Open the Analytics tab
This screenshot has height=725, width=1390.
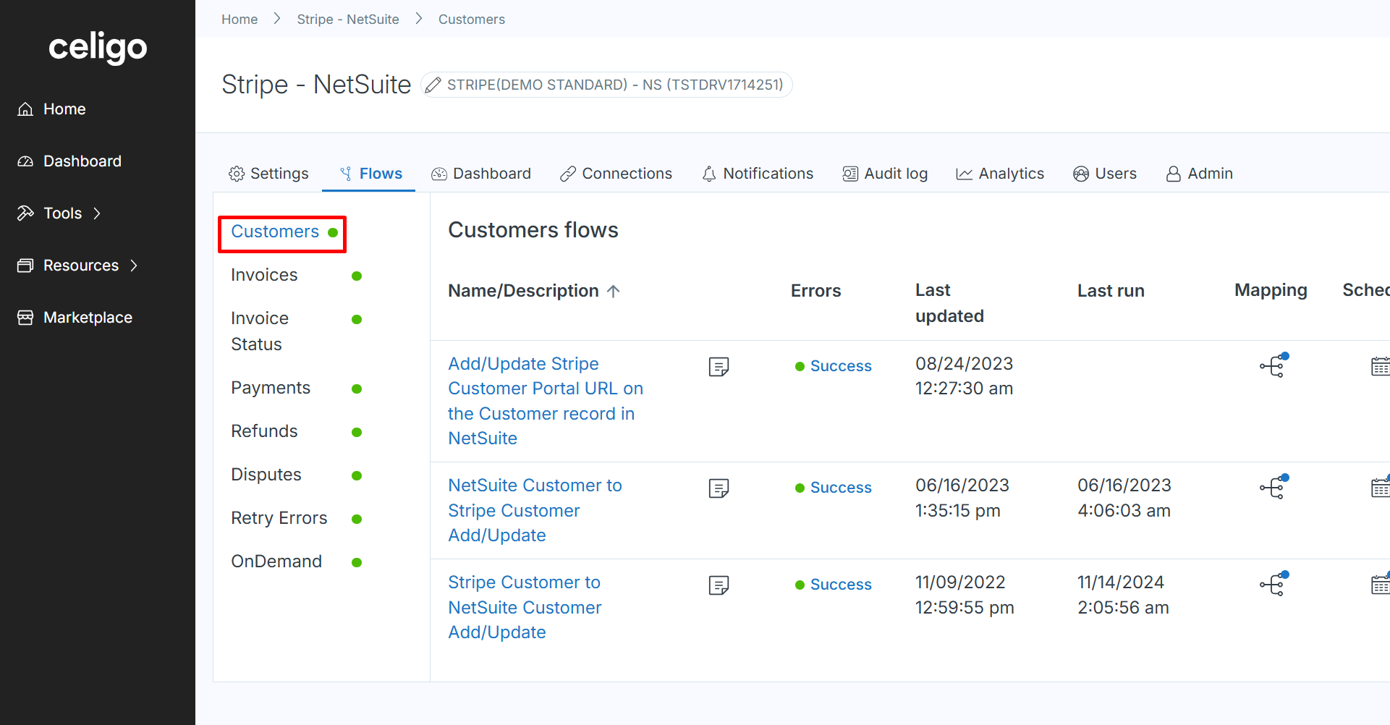tap(999, 174)
